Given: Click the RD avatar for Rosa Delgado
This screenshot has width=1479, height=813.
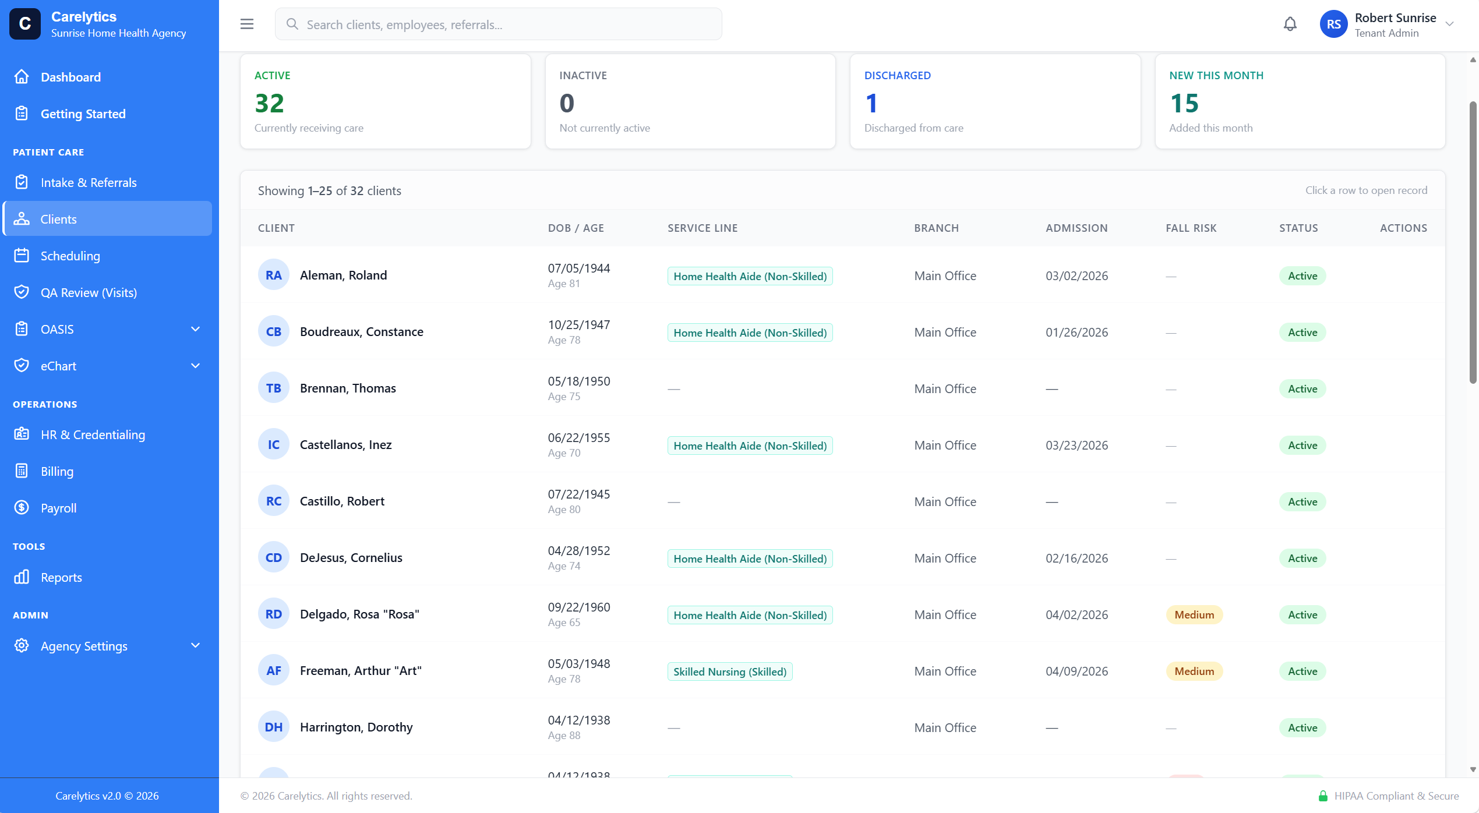Looking at the screenshot, I should pos(274,614).
